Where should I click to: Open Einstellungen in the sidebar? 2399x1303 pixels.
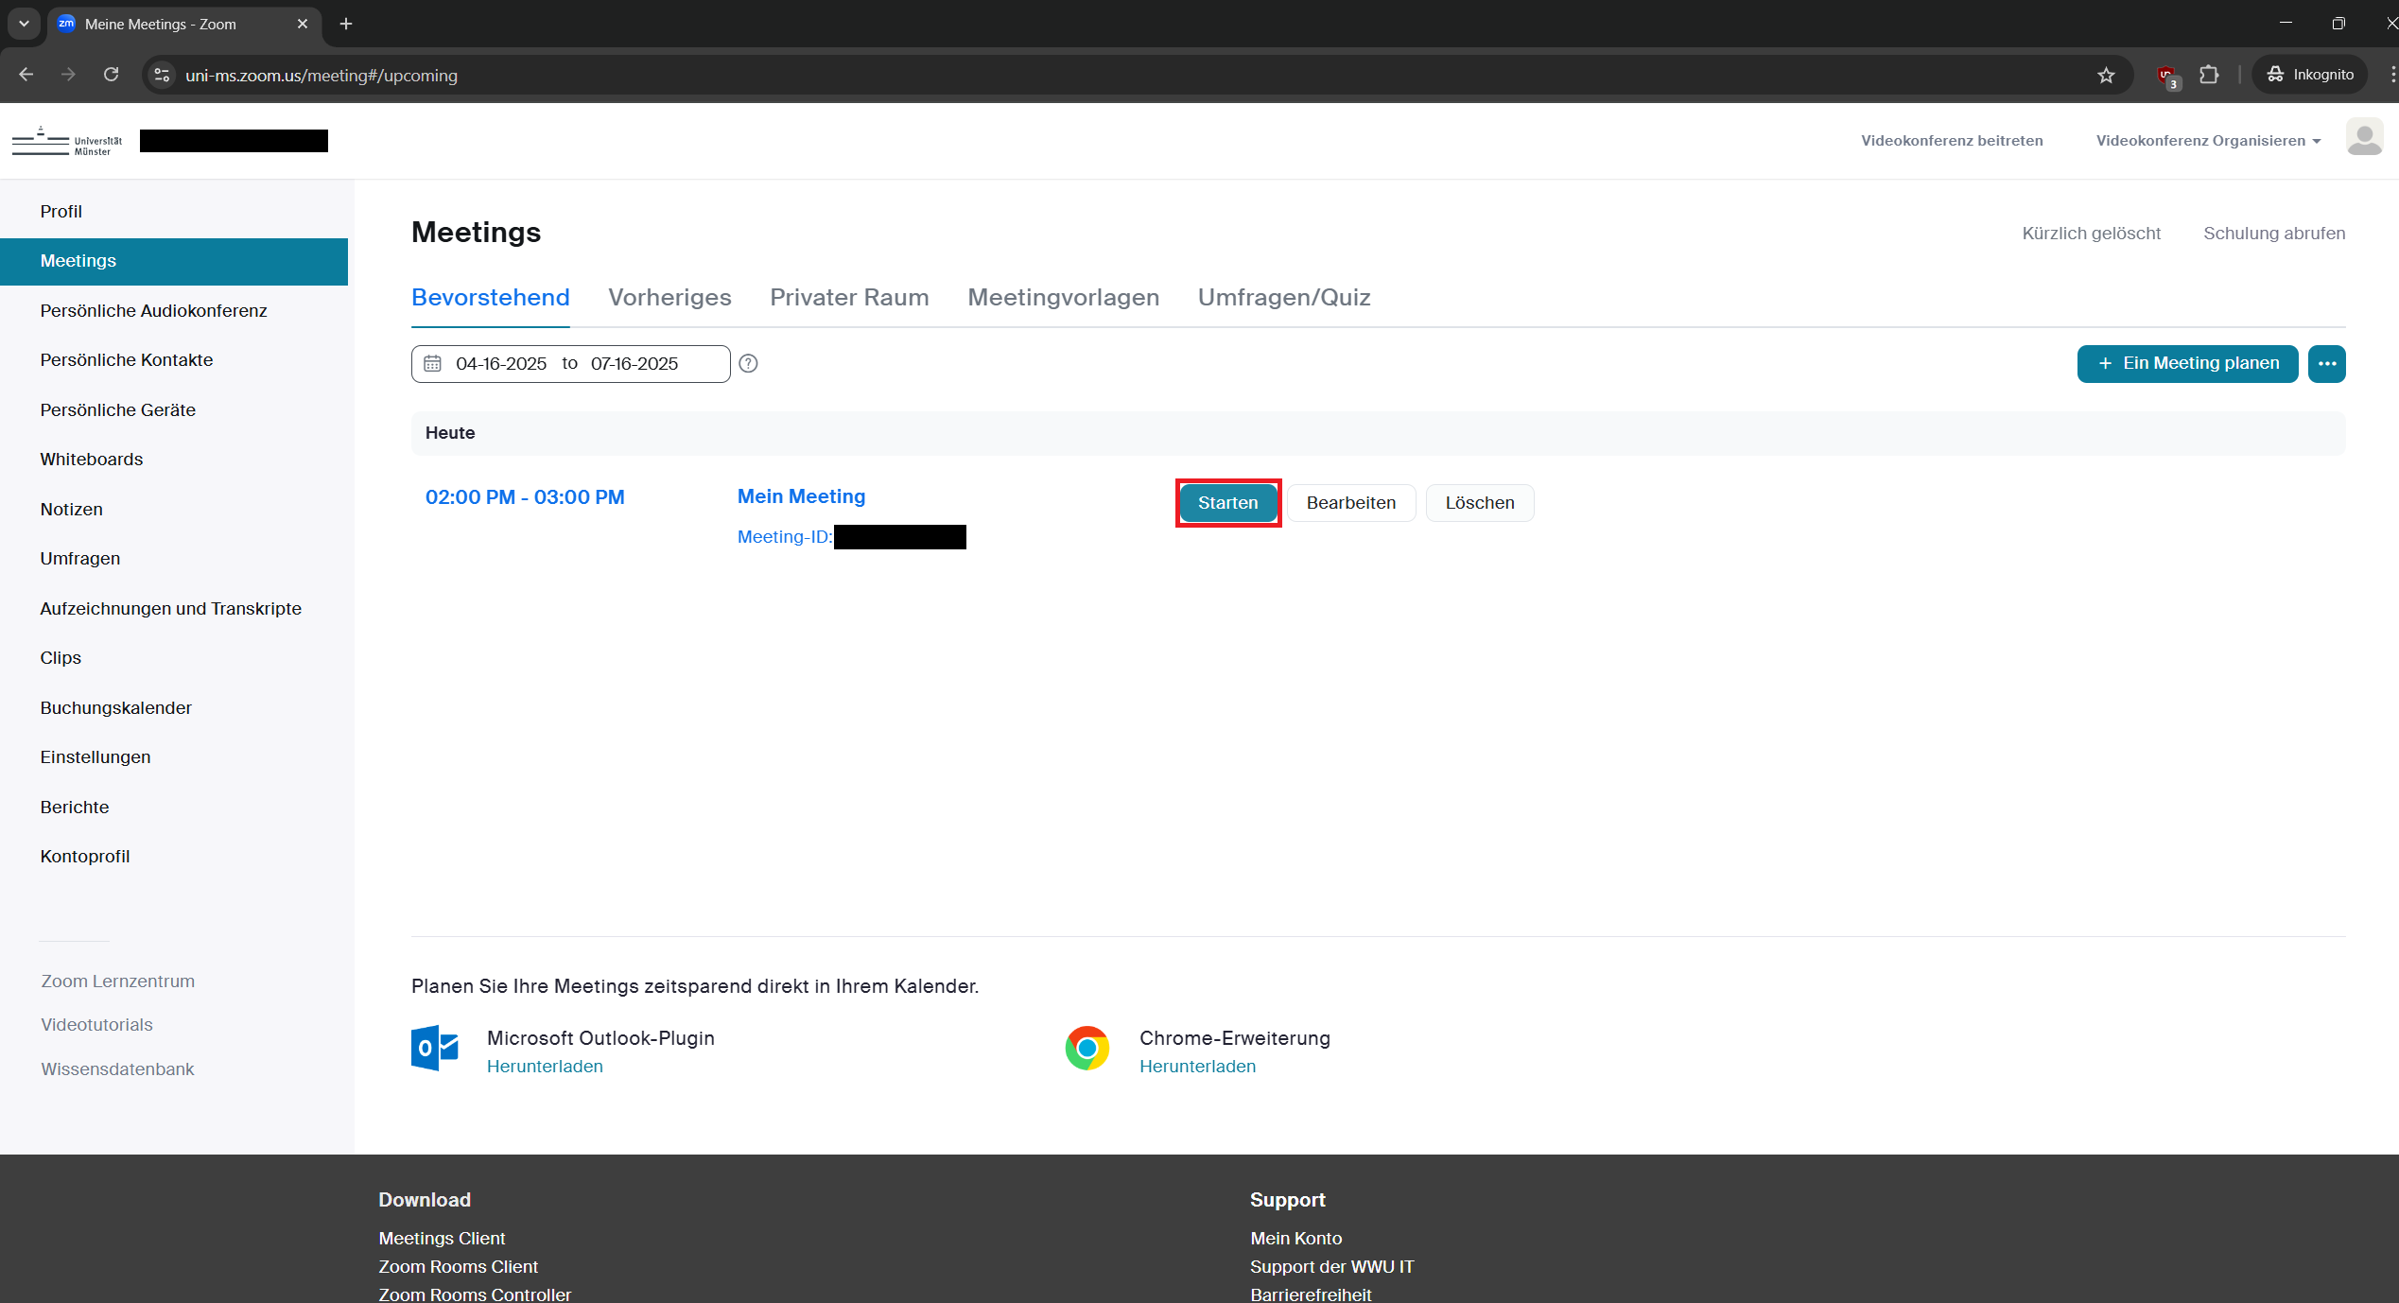(x=96, y=757)
